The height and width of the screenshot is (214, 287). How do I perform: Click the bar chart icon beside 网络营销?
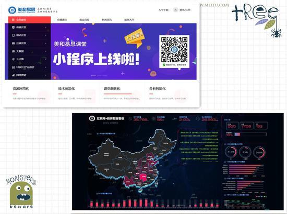click(x=13, y=75)
